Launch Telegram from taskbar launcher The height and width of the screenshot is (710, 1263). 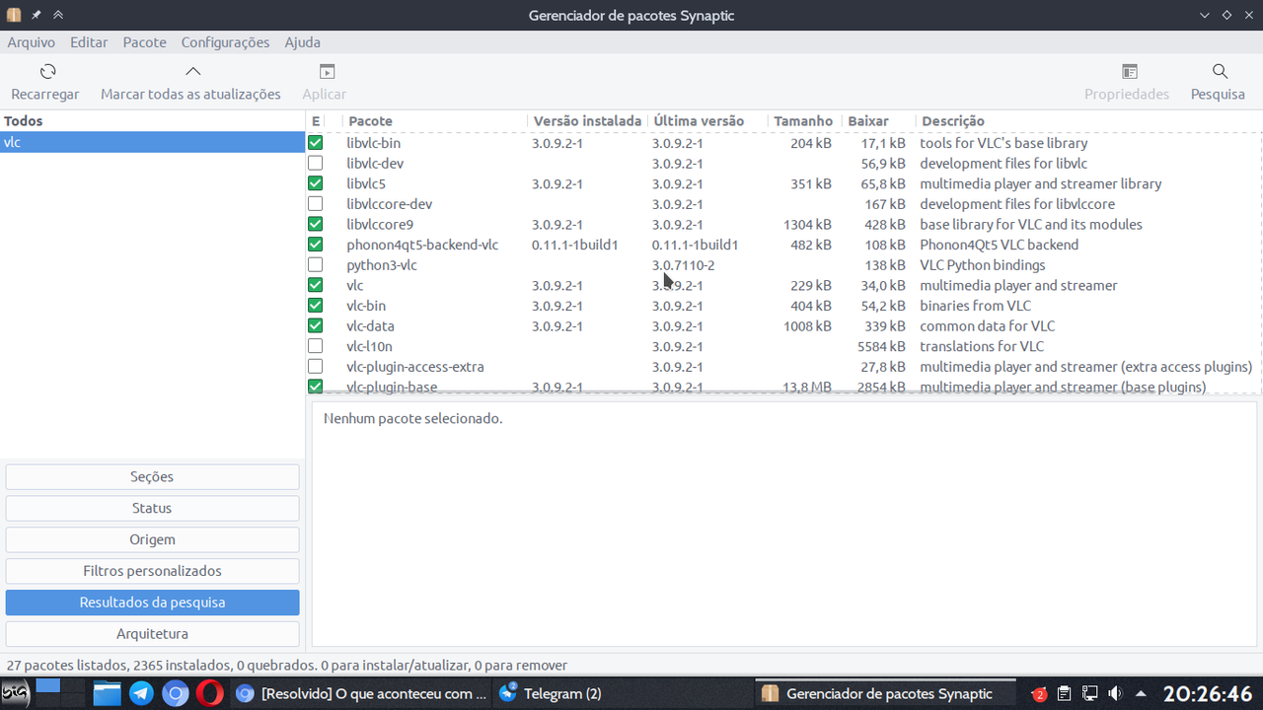(x=141, y=693)
